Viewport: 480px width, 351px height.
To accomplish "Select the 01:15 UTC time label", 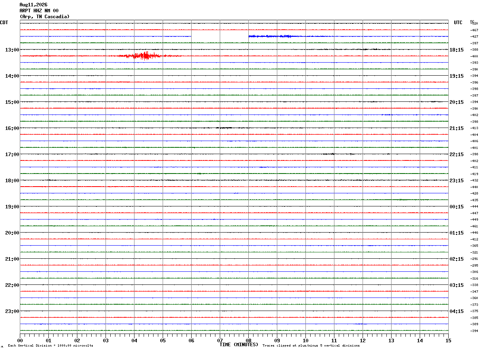I will 457,233.
